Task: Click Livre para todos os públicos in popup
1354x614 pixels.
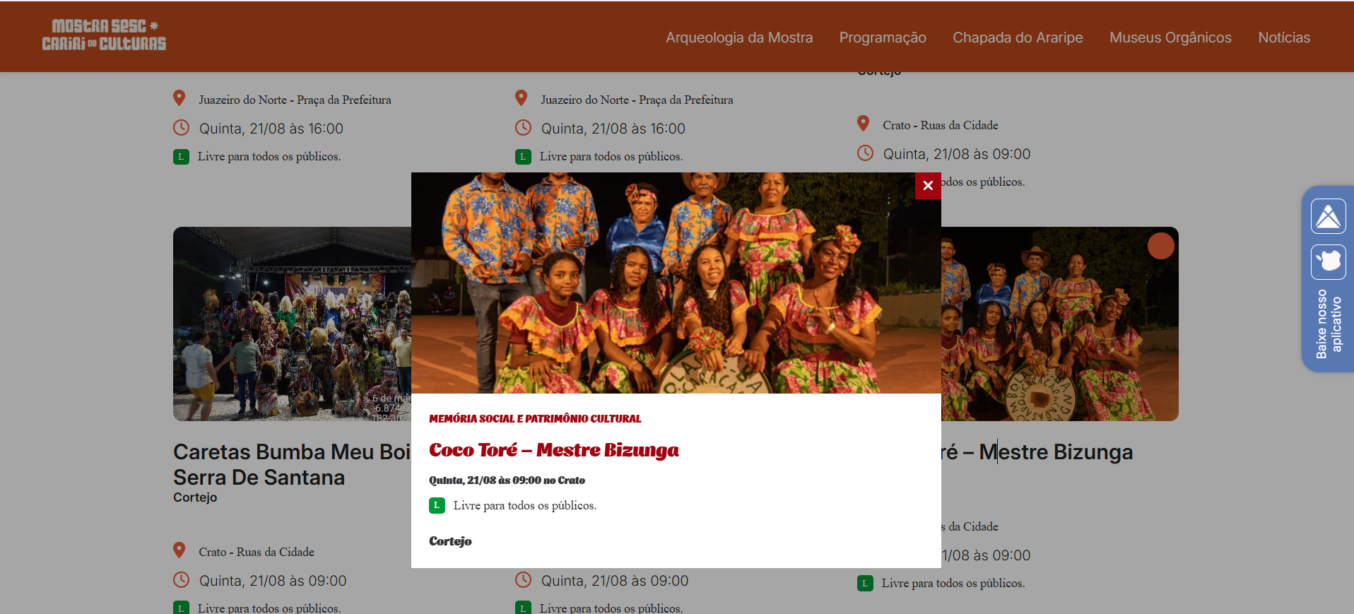Action: (x=525, y=505)
